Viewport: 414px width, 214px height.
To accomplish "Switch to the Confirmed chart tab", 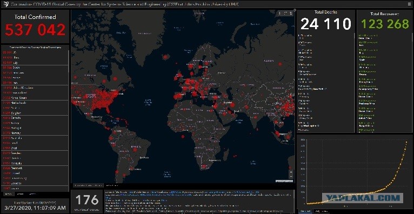I will point(305,211).
